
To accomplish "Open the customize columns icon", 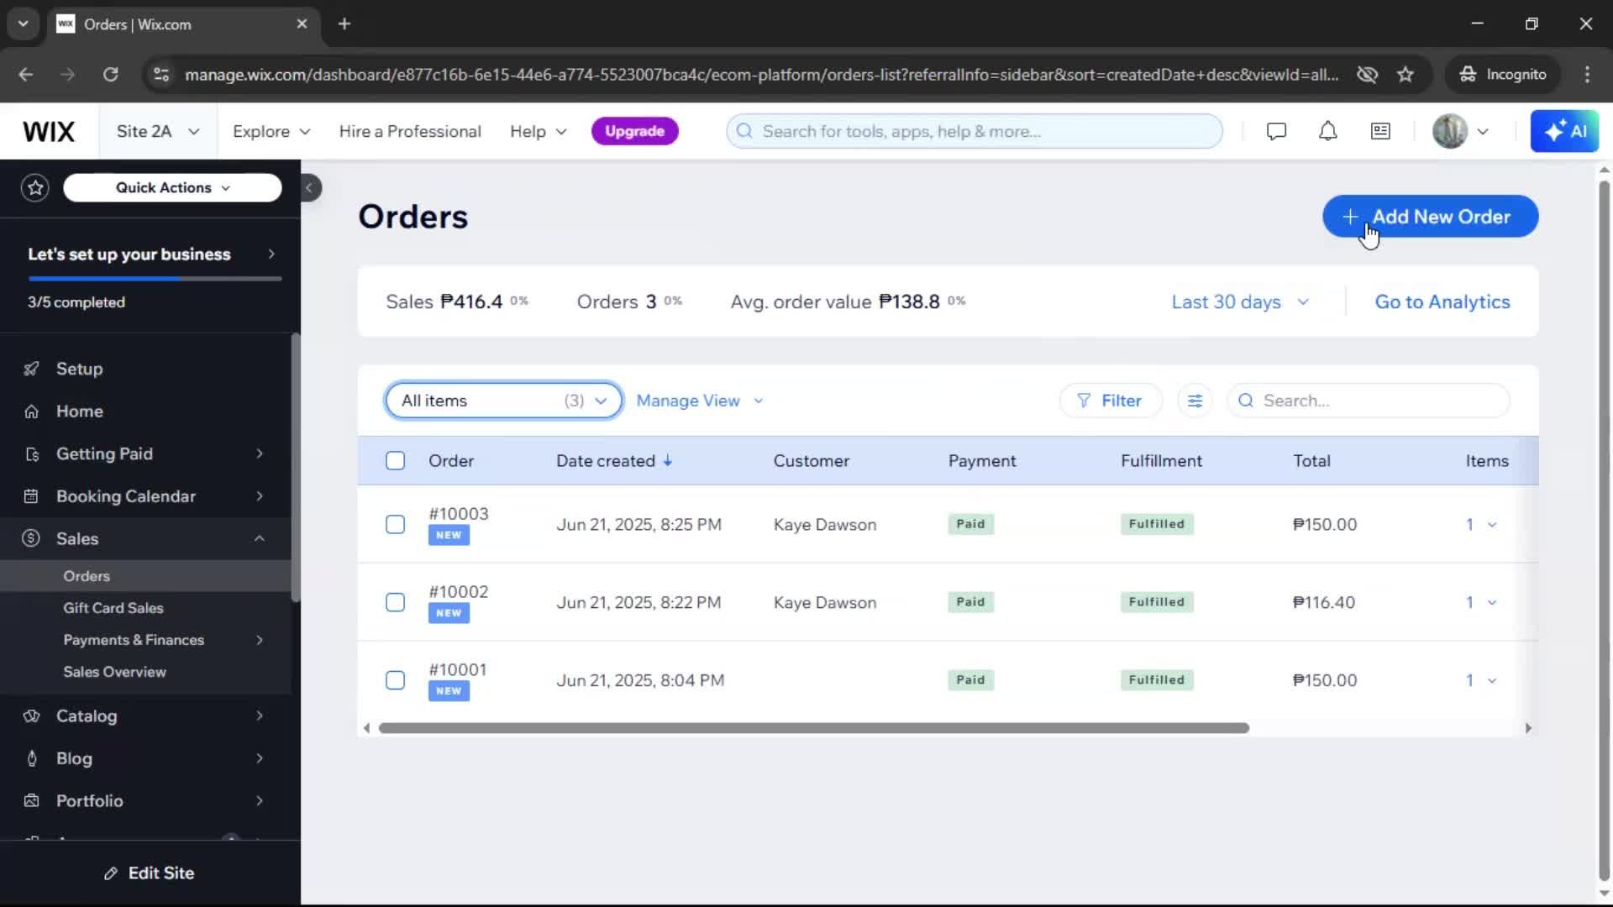I will [x=1195, y=401].
